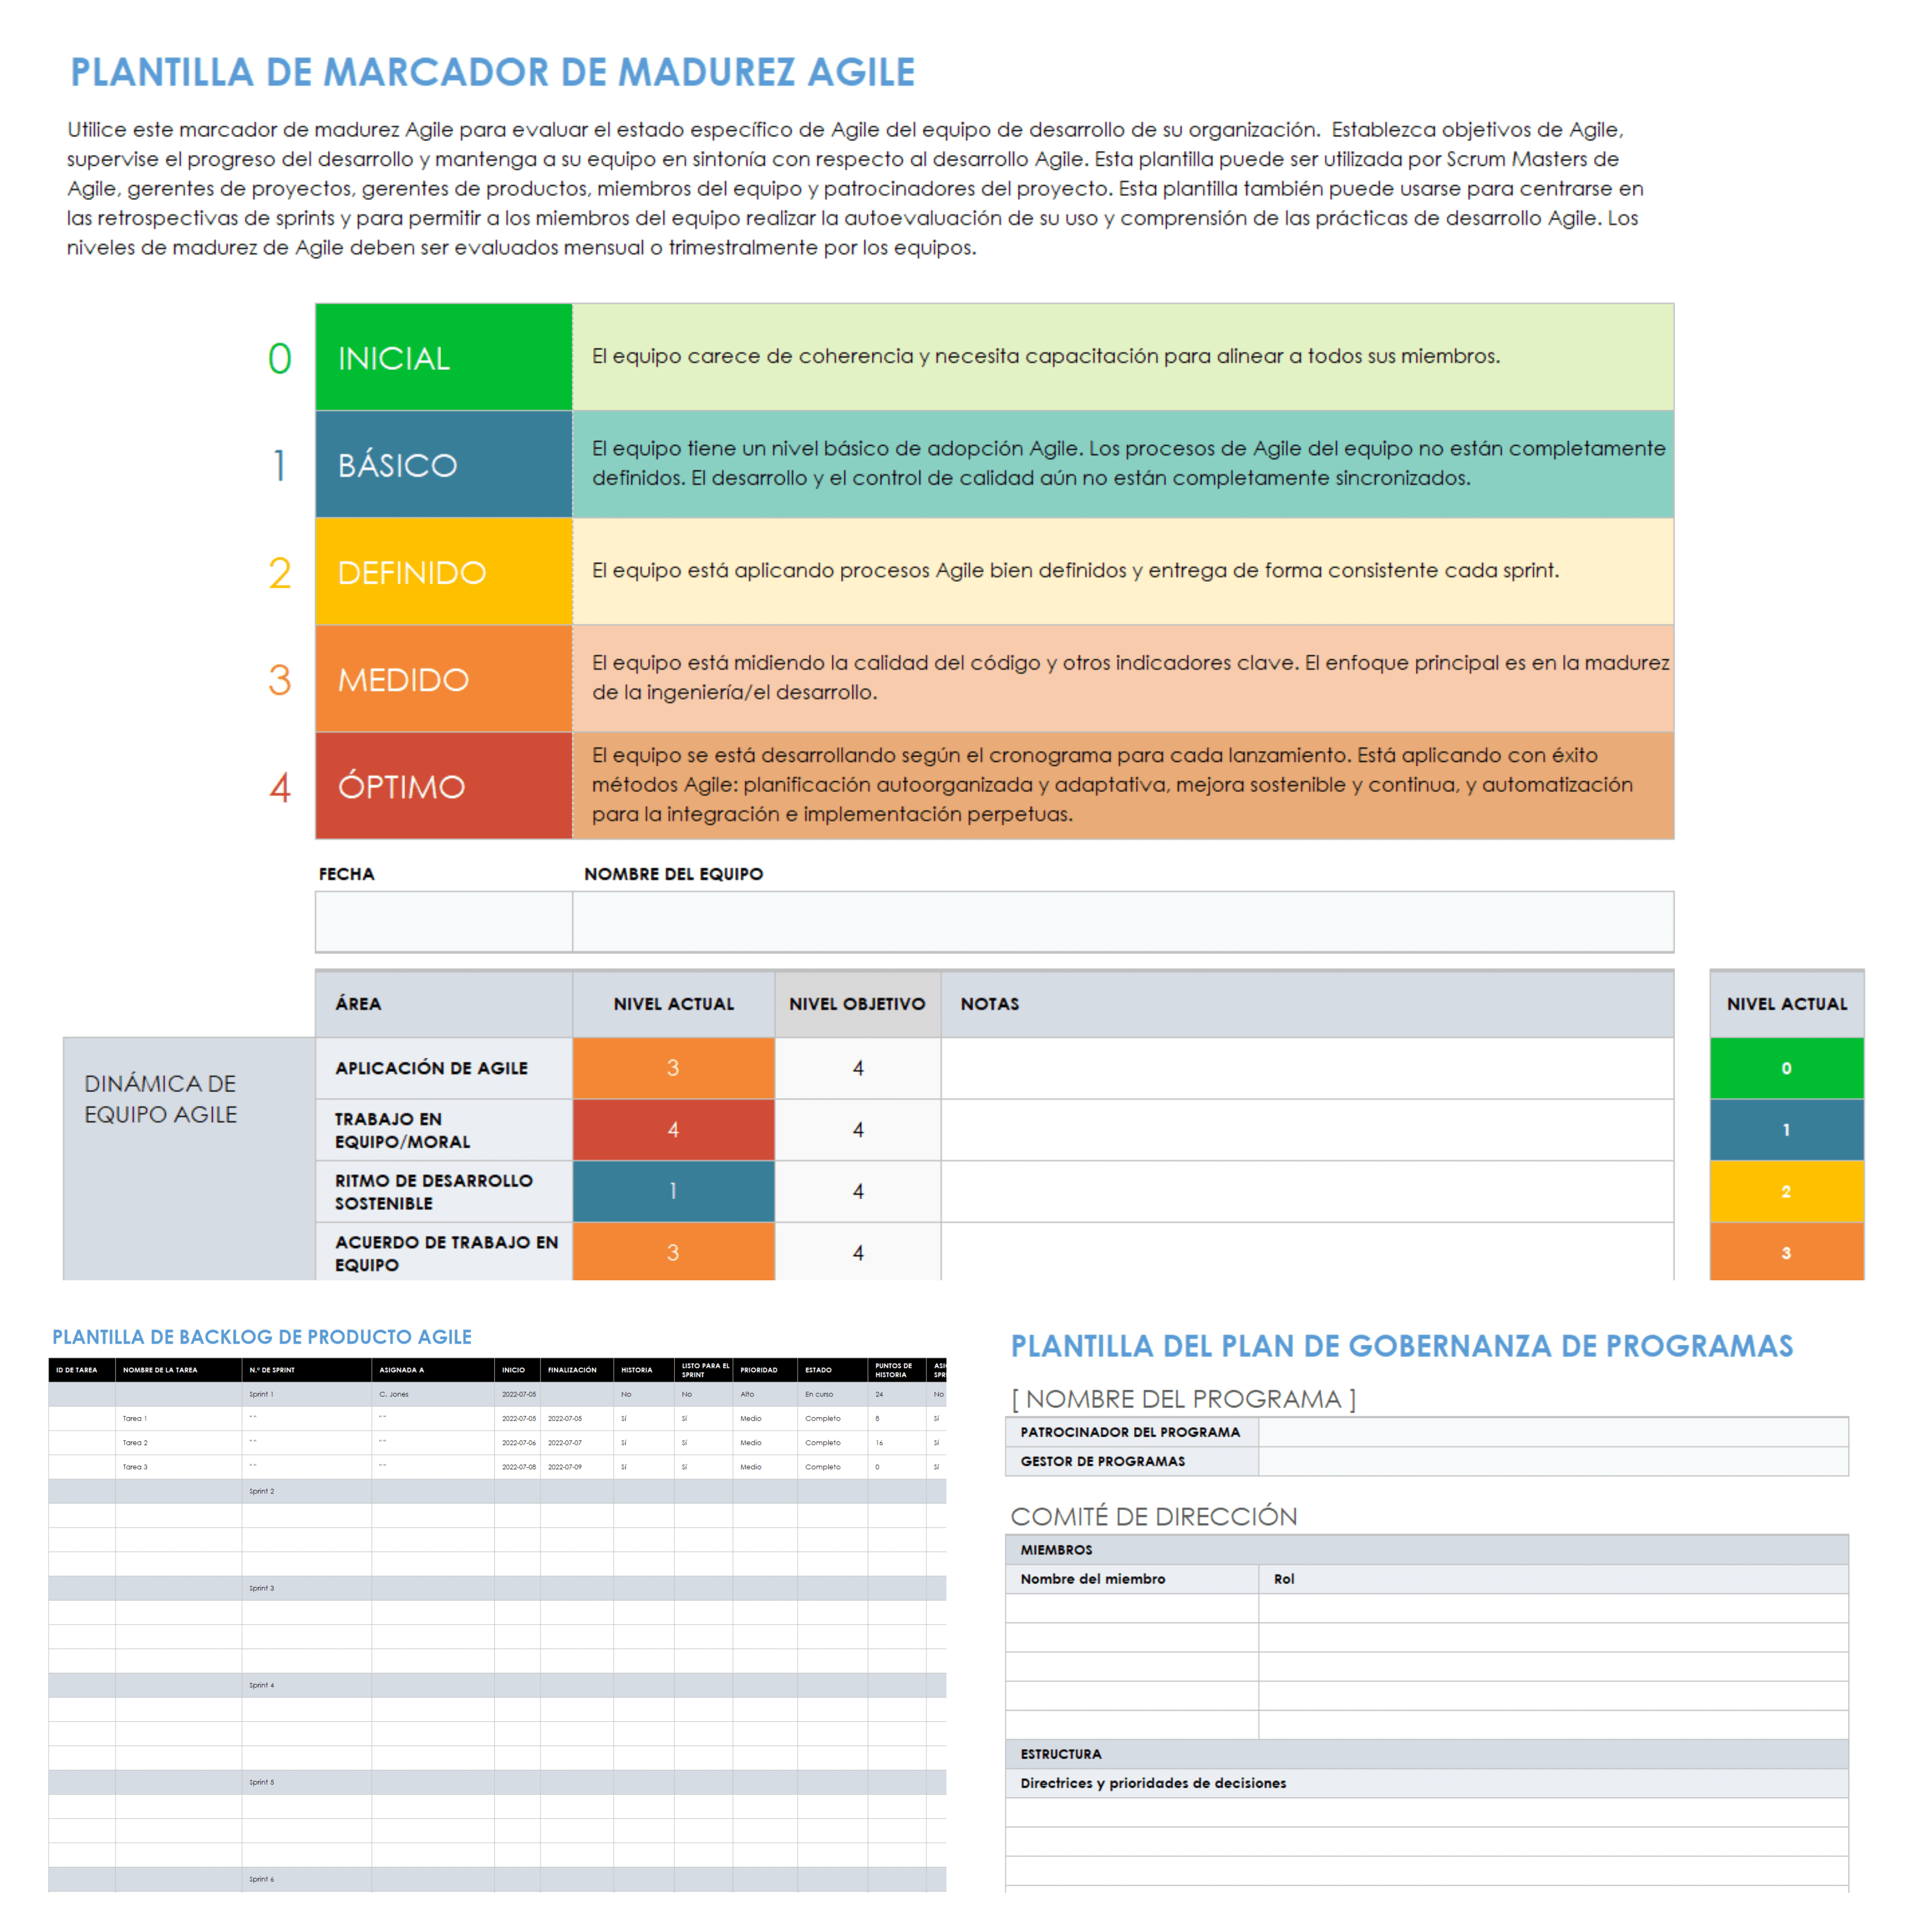The height and width of the screenshot is (1932, 1932).
Task: Click the title 'PLANTILLA DE MARCADOR DE MADUREZ AGILE'
Action: 492,72
